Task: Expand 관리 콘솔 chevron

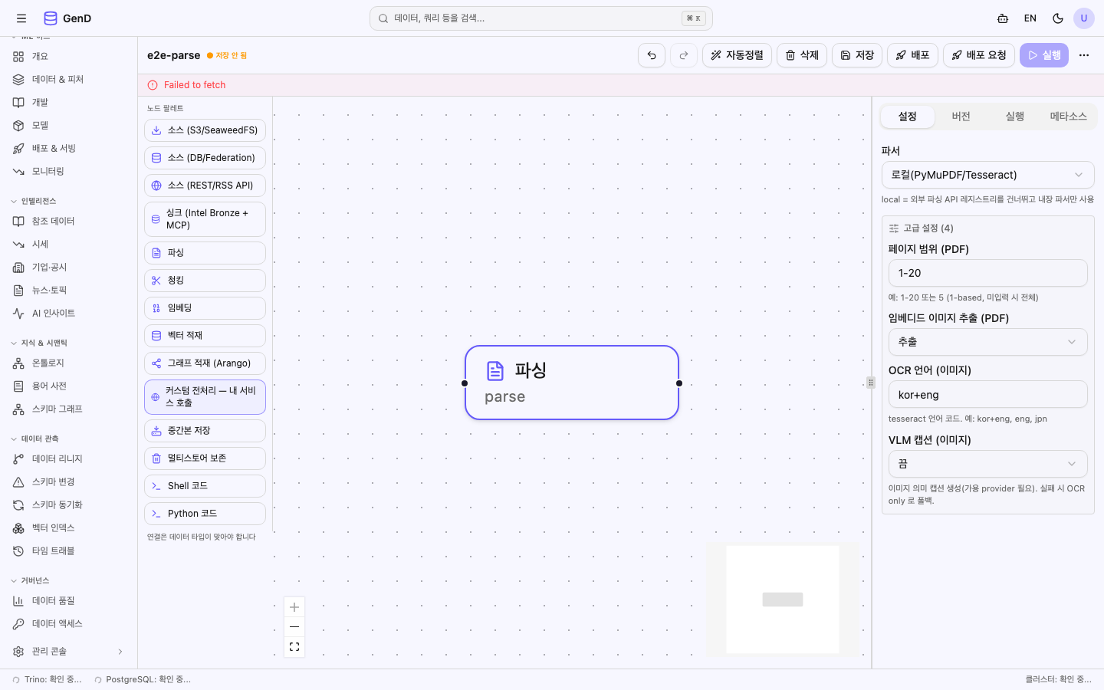Action: pos(120,652)
